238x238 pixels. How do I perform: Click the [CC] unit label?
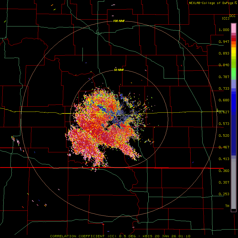tap(226, 19)
